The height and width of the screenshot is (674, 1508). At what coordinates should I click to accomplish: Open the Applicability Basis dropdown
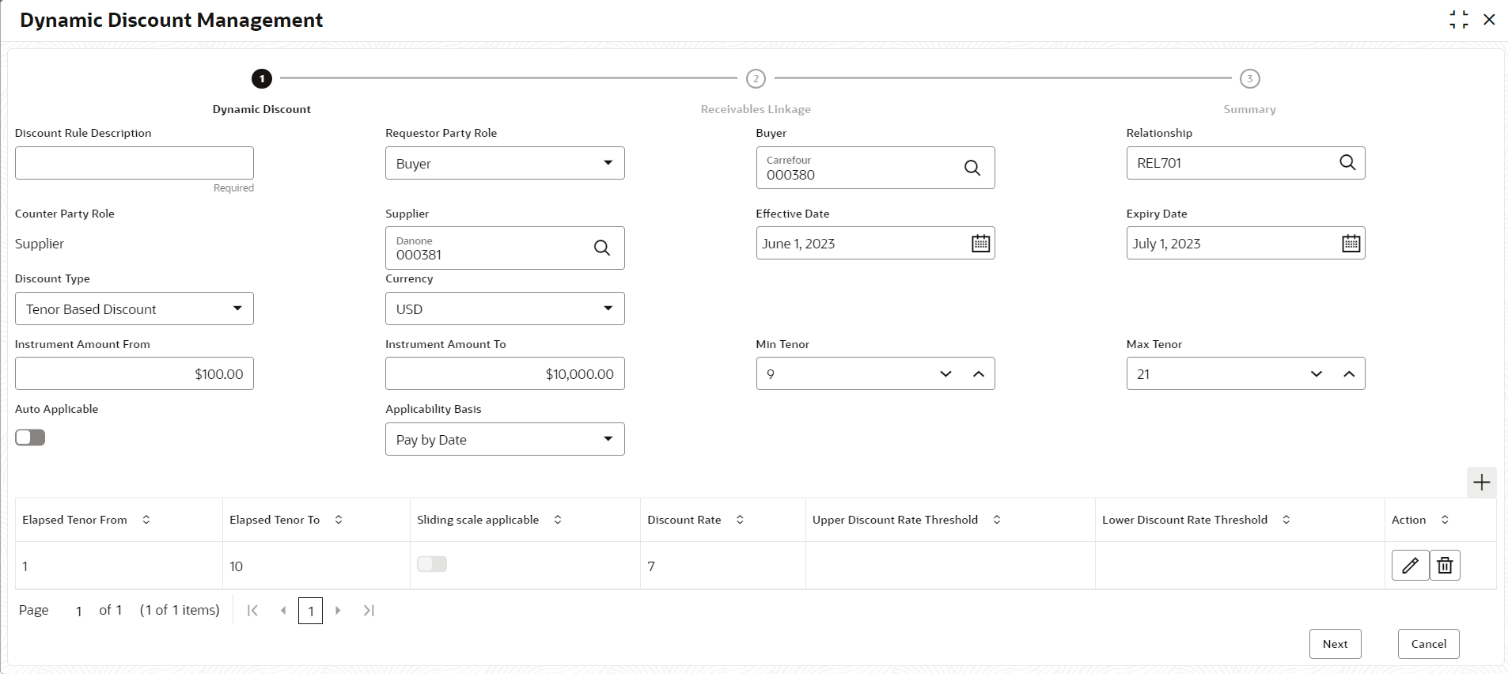point(608,440)
